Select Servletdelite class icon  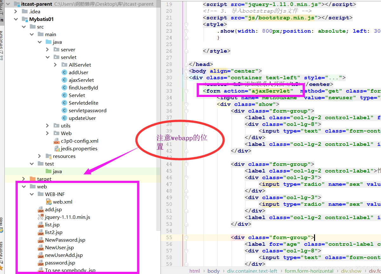click(x=64, y=103)
